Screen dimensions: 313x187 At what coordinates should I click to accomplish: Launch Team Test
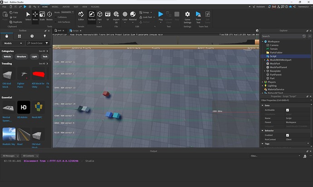198,17
